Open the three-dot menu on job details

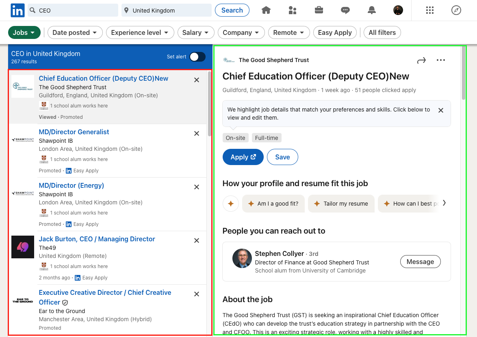tap(441, 60)
